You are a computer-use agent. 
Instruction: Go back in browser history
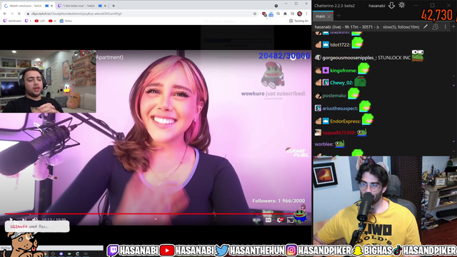pyautogui.click(x=5, y=14)
